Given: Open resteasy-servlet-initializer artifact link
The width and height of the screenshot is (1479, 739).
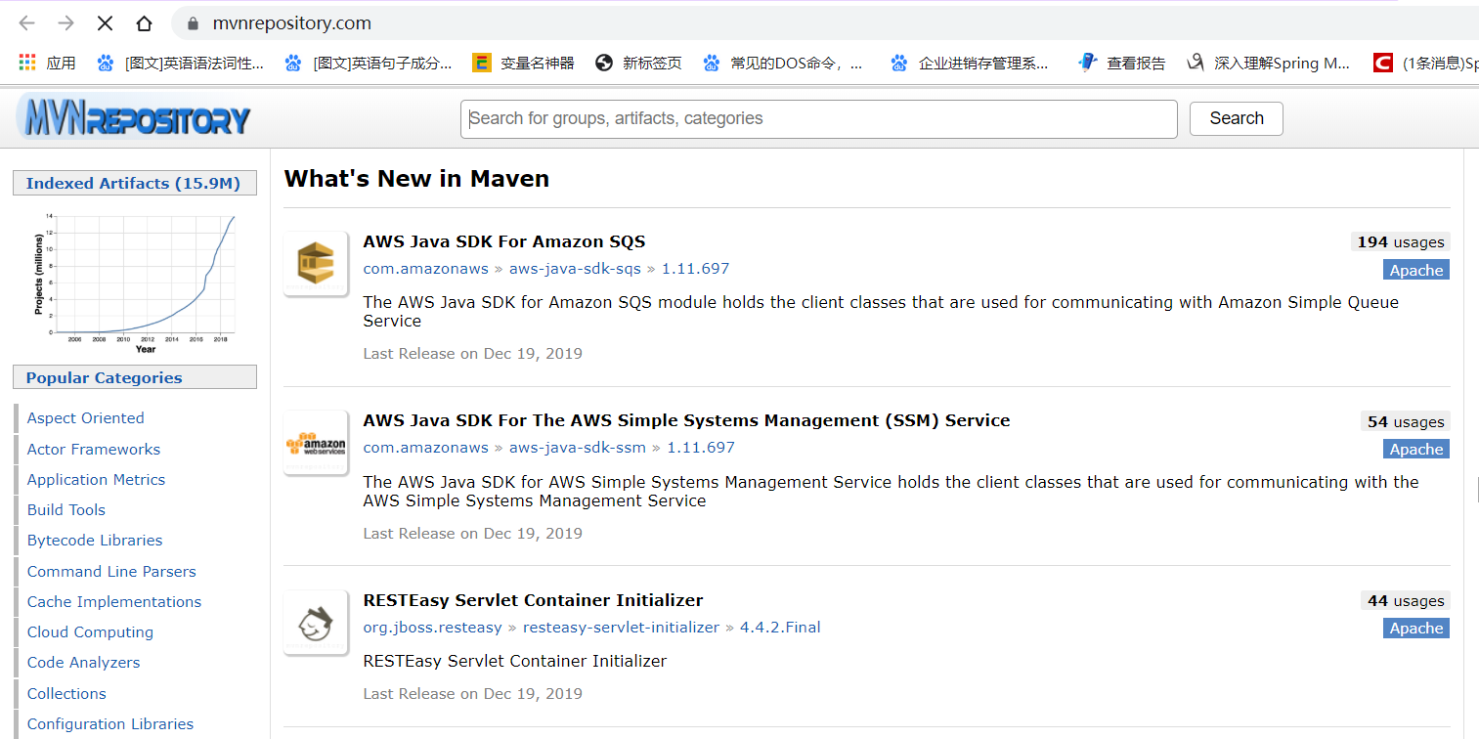Looking at the screenshot, I should (x=621, y=627).
